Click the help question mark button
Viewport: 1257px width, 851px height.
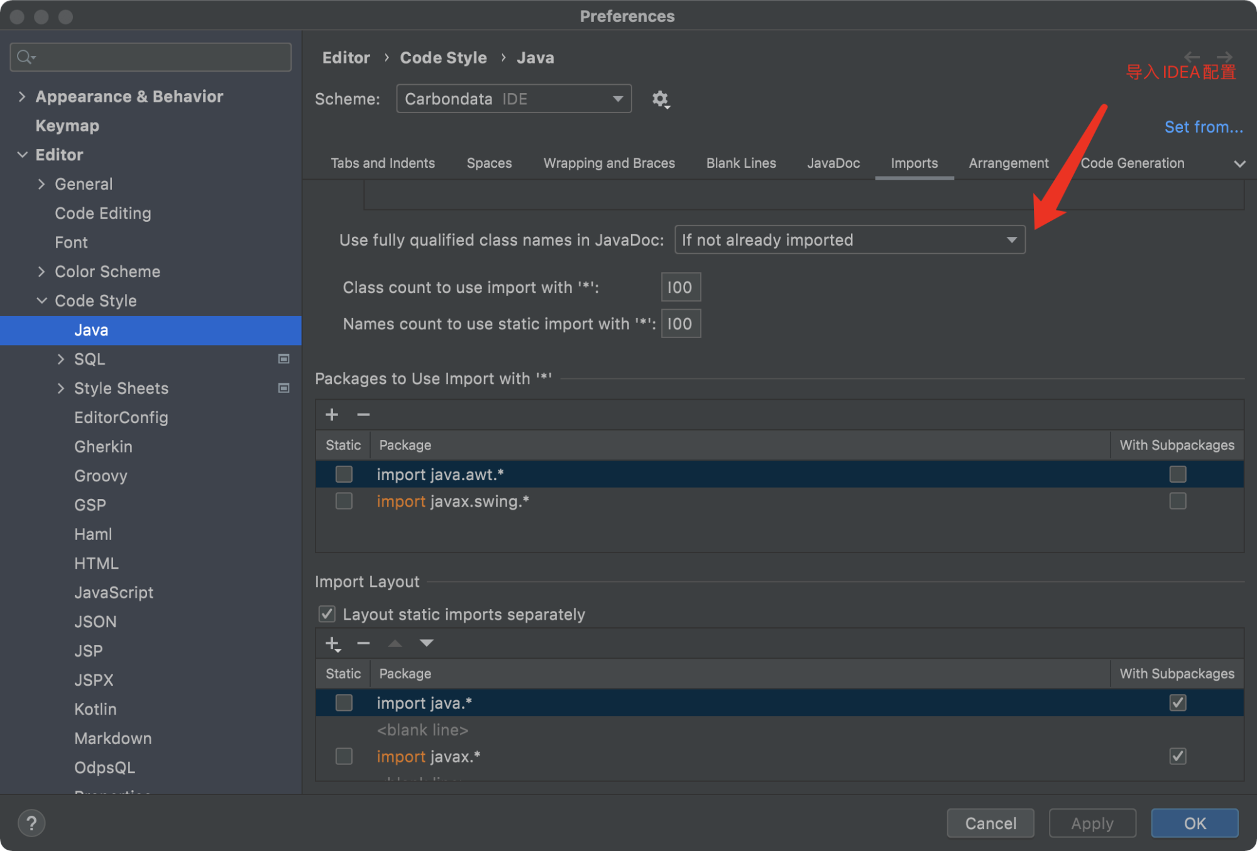pyautogui.click(x=31, y=823)
